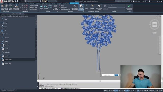This screenshot has width=163, height=92.
Task: Select Rotación parameter in the palette
Action: click(5, 34)
